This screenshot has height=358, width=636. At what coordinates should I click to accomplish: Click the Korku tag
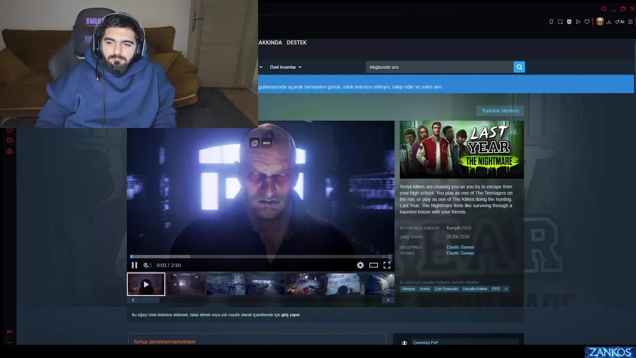(425, 289)
